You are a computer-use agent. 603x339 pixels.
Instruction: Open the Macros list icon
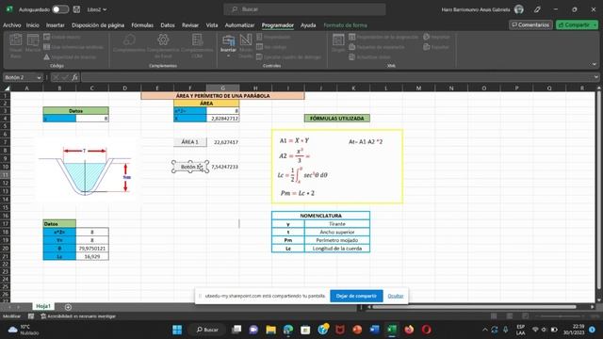(x=33, y=43)
